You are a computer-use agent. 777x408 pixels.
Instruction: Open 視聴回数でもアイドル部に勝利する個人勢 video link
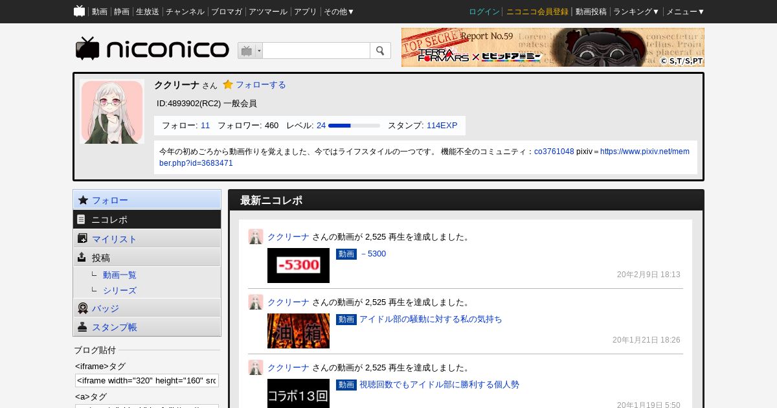(x=439, y=385)
